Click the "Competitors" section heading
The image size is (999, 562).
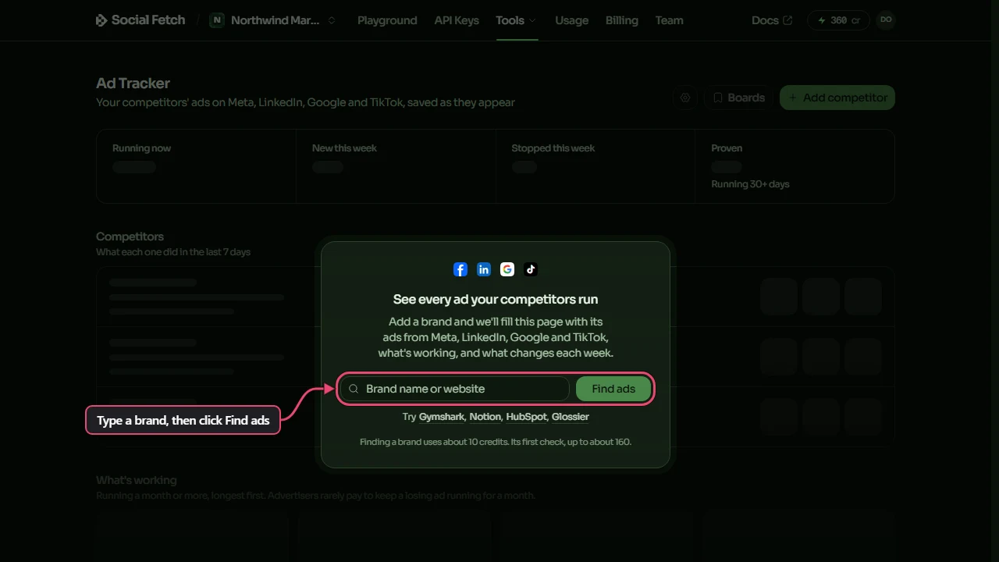click(x=130, y=237)
